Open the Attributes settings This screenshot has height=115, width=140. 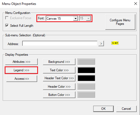pyautogui.click(x=21, y=62)
